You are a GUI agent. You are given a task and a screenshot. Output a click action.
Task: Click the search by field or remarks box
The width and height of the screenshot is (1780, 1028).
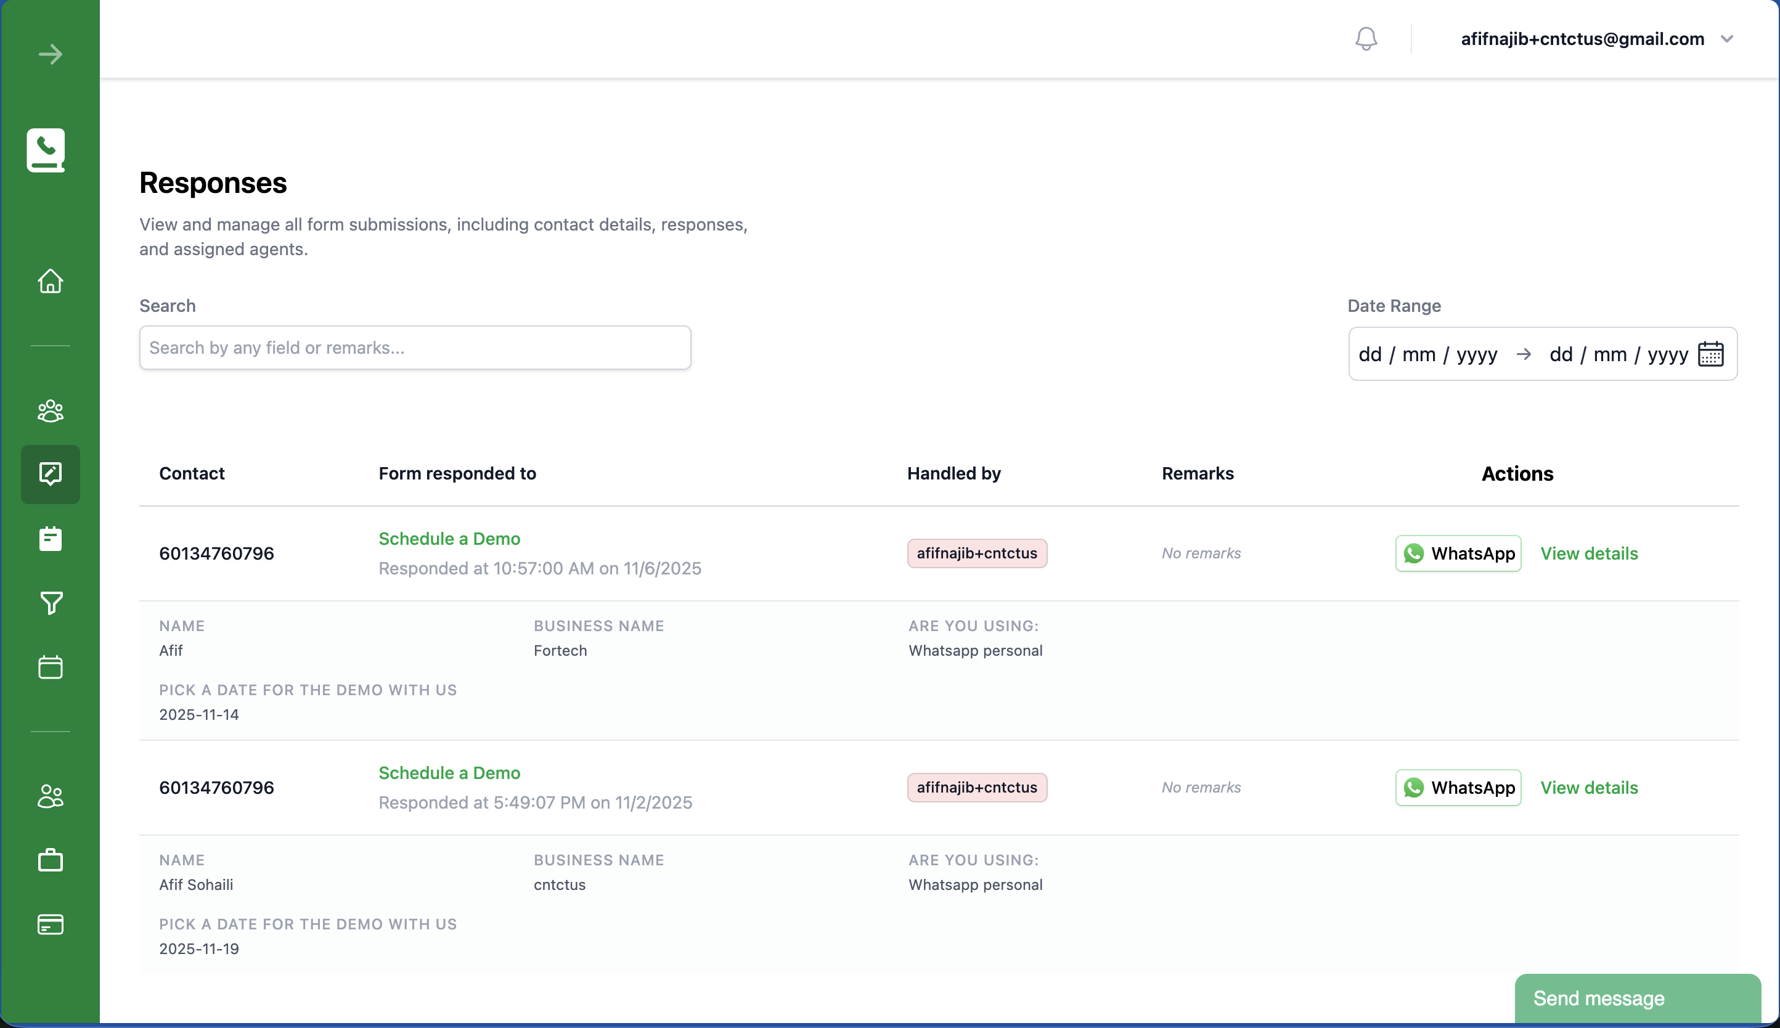[414, 348]
